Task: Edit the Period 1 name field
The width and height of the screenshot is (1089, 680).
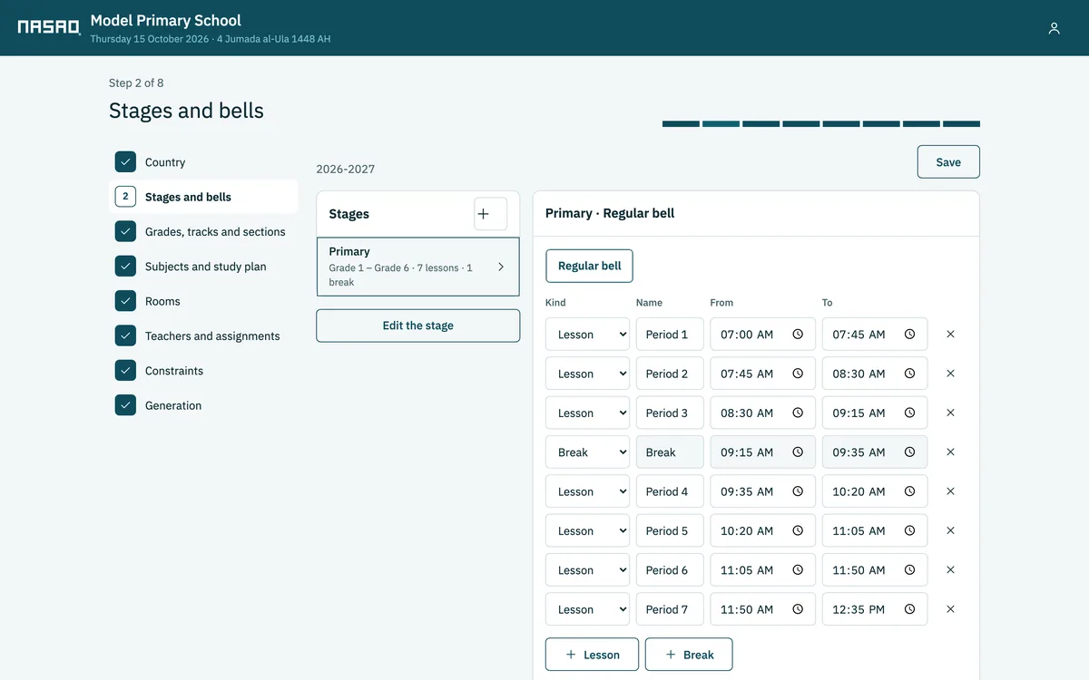Action: (x=670, y=335)
